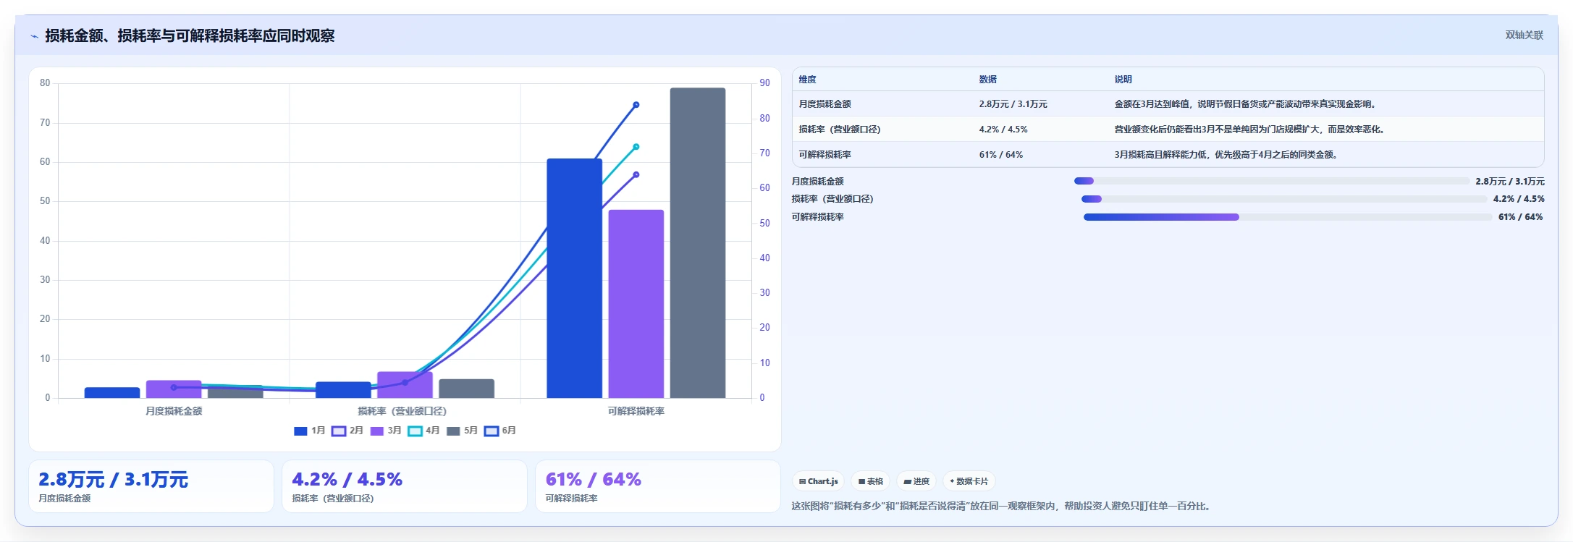Click the note starting 营业额变化后仍能看出
The image size is (1573, 542).
pos(1251,130)
